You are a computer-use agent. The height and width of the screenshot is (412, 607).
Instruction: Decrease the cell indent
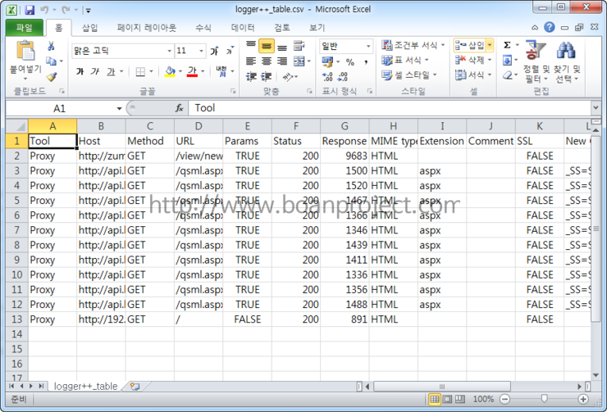point(251,76)
